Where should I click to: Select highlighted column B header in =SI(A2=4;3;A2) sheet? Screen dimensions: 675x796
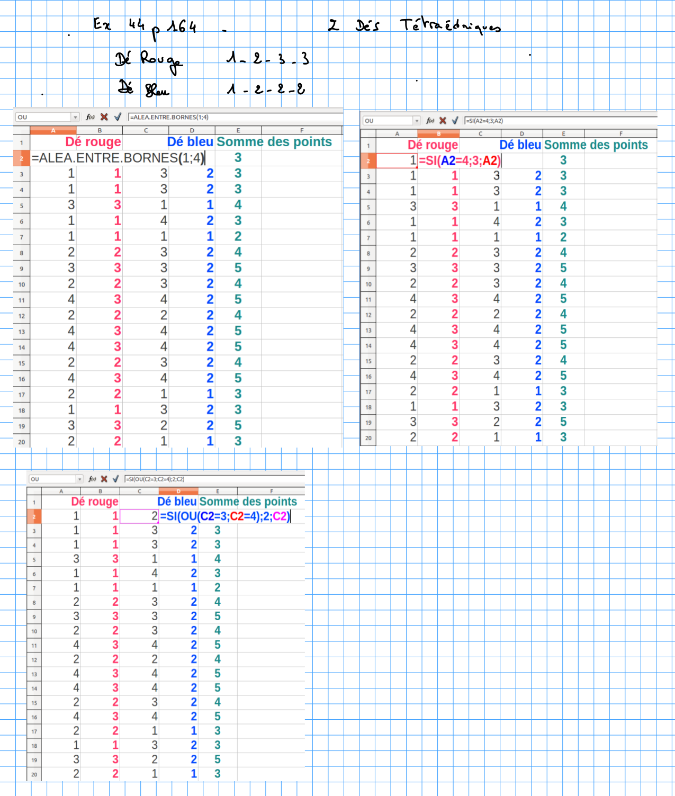tap(438, 134)
